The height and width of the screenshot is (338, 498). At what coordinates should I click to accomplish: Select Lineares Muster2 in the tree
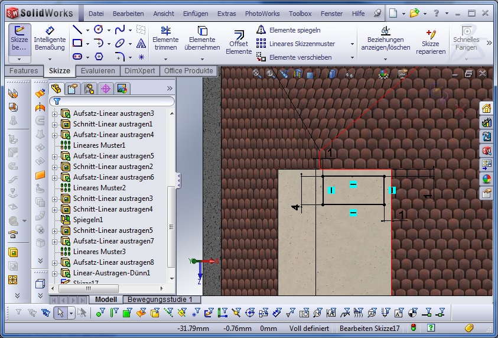point(99,188)
